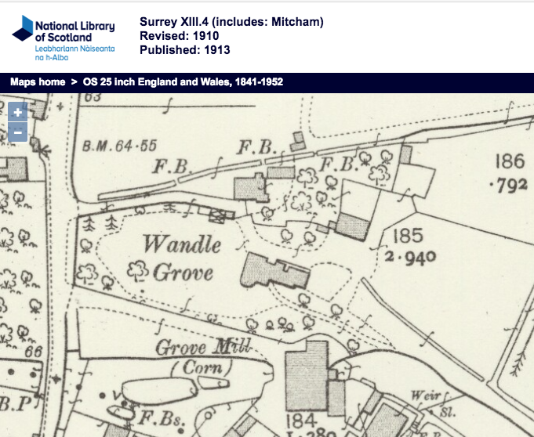Viewport: 534px width, 437px height.
Task: Click the large Grove Mill building
Action: click(x=307, y=376)
